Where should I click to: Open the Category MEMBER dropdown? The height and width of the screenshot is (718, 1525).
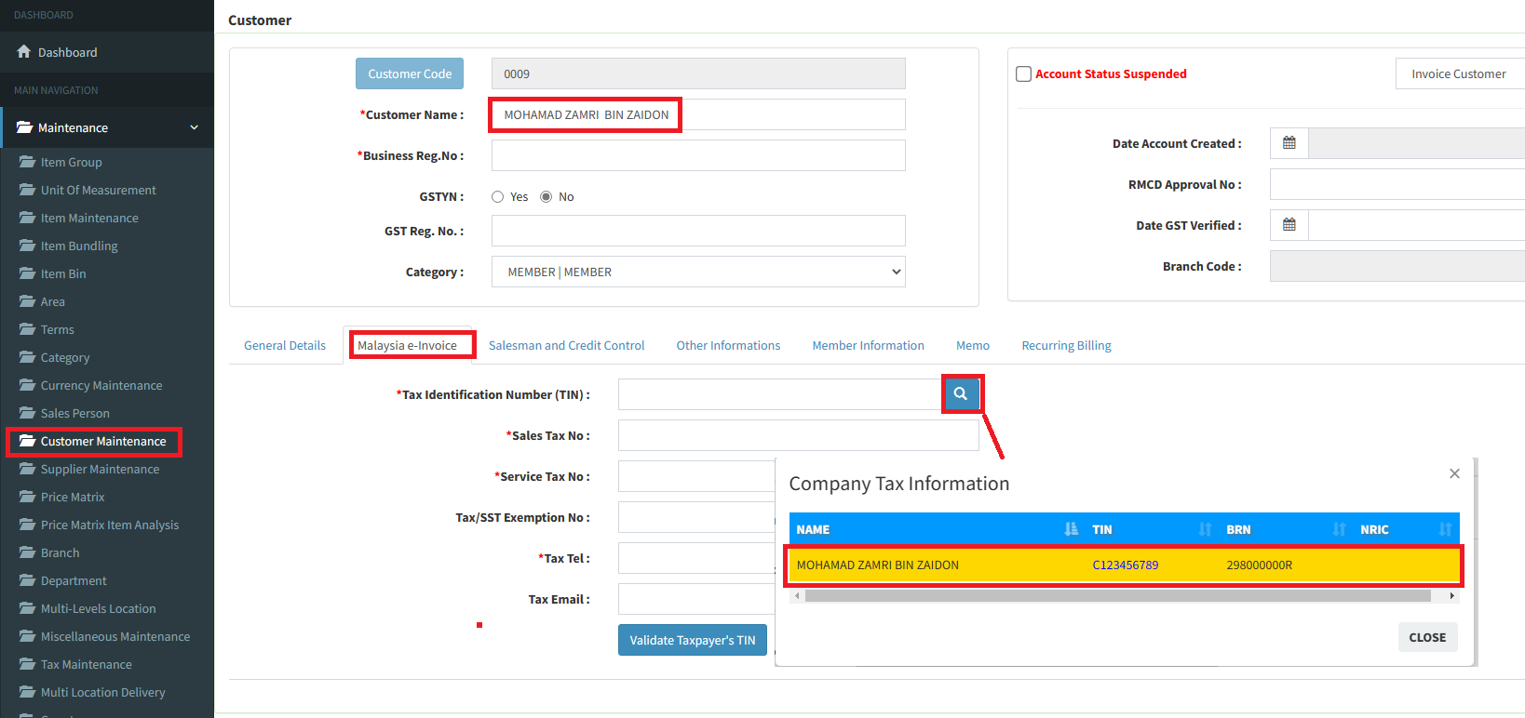[x=698, y=273]
